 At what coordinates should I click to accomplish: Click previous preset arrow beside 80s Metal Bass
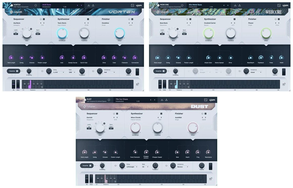tap(224, 5)
